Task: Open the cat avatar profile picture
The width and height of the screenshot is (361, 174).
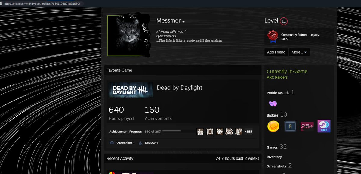Action: [129, 36]
